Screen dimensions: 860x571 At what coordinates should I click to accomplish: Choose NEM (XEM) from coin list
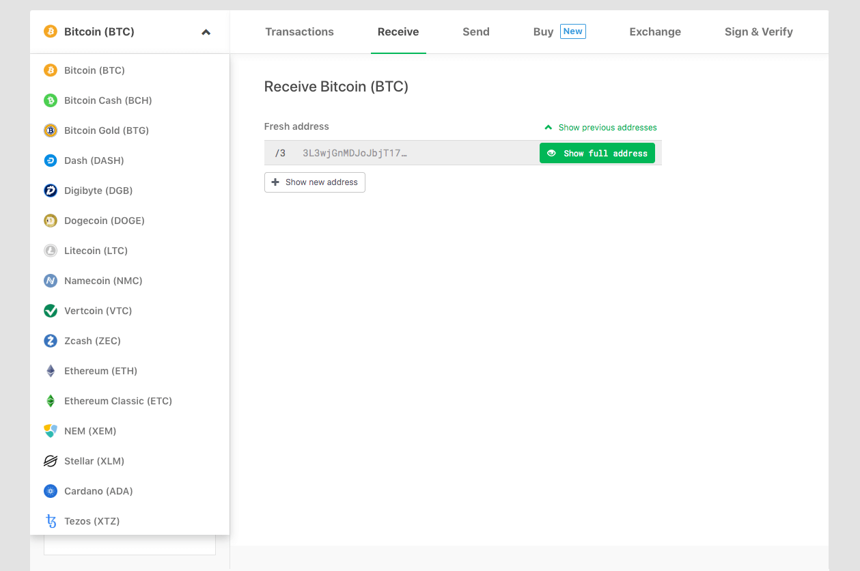tap(130, 431)
